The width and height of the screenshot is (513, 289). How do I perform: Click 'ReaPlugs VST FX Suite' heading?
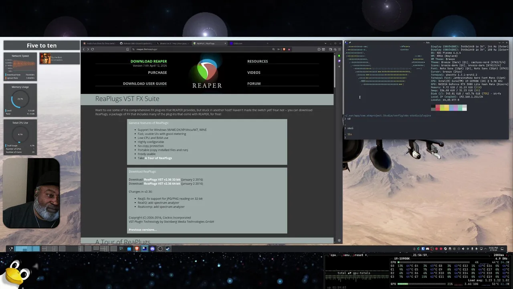point(127,99)
